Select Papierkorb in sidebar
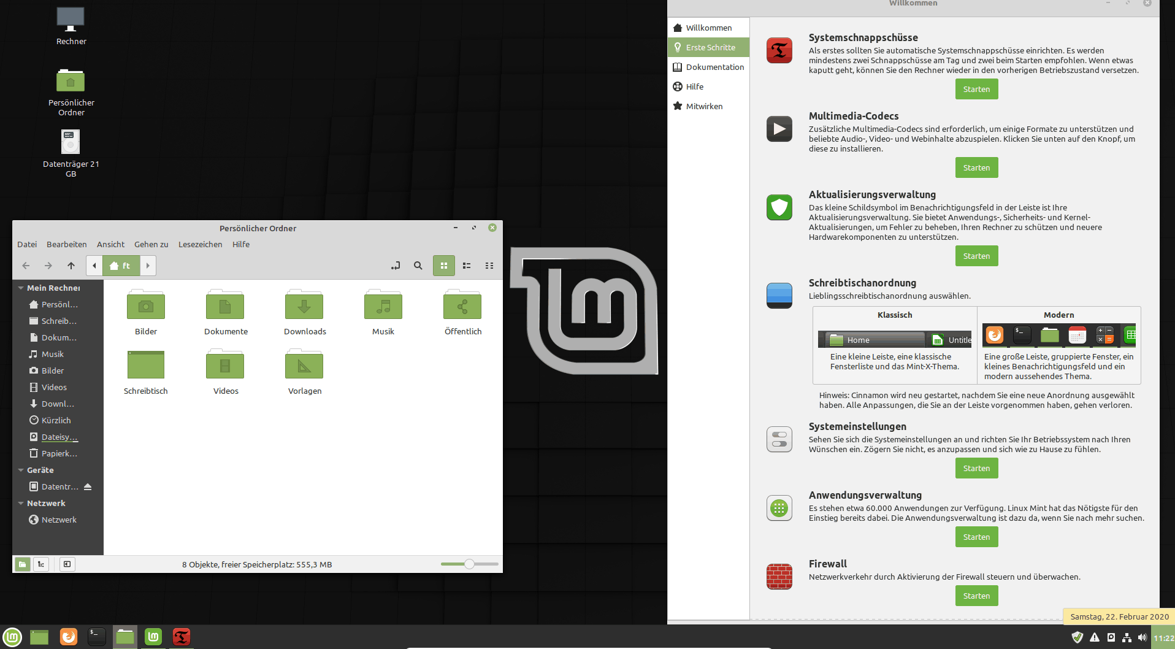 pyautogui.click(x=52, y=453)
